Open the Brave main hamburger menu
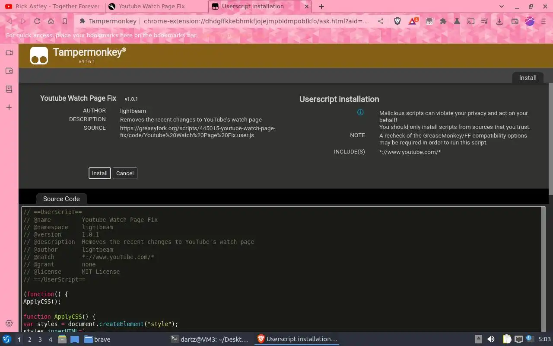Image resolution: width=553 pixels, height=346 pixels. pyautogui.click(x=544, y=21)
